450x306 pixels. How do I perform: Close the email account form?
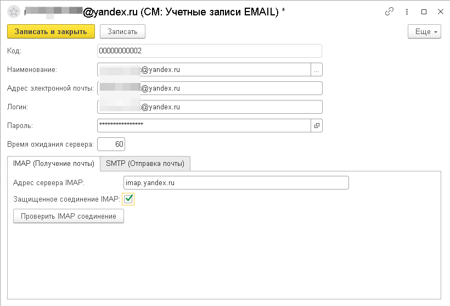(x=441, y=12)
